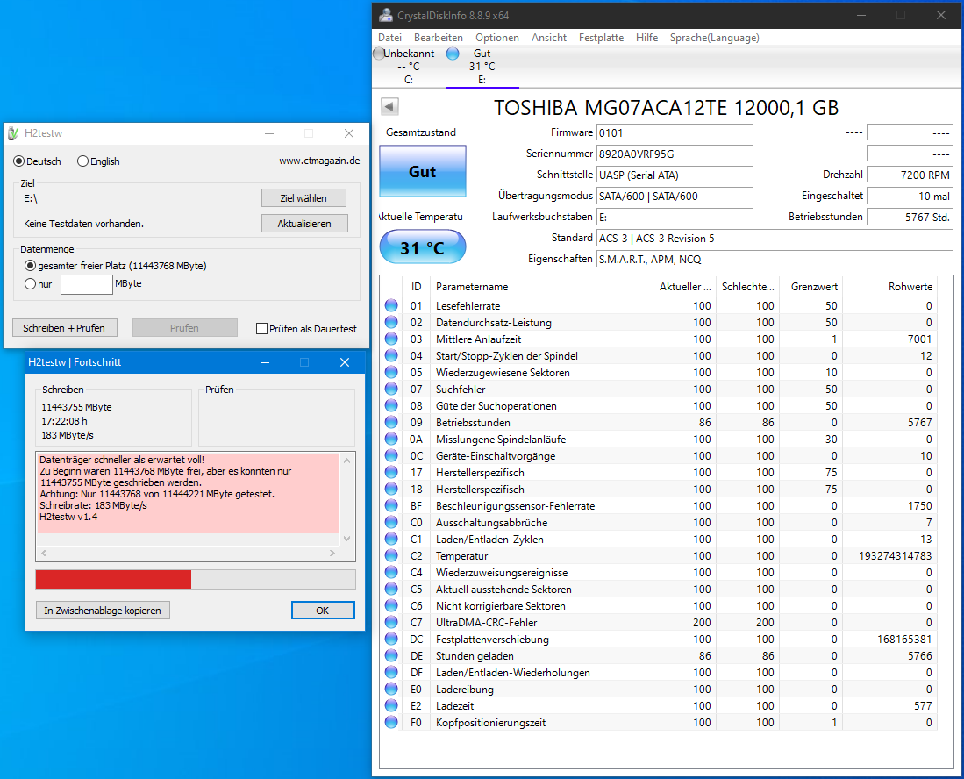Select the English language radio button
This screenshot has width=964, height=779.
click(83, 161)
